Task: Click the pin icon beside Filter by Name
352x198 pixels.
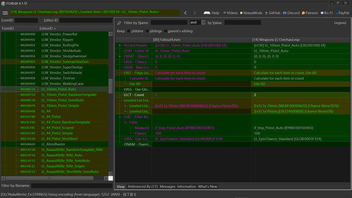Action: pos(119,23)
